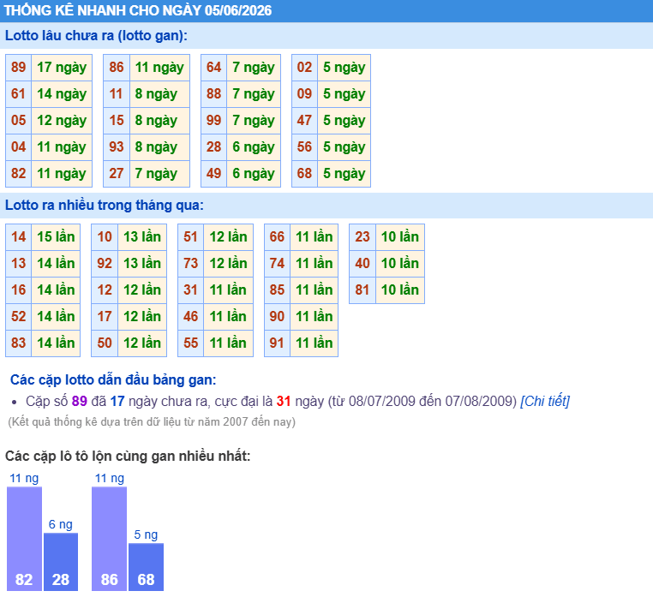653x597 pixels.
Task: Click 'Các cặp lotto dẫn đầu bảng gan:' heading
Action: 113,379
